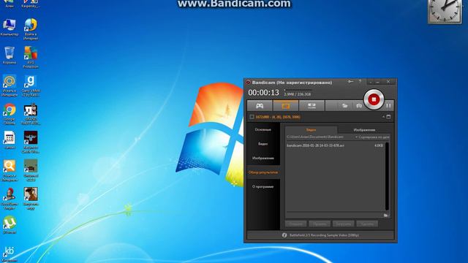The height and width of the screenshot is (263, 468).
Task: Open the uTorrent desktop shortcut
Action: pyautogui.click(x=10, y=224)
